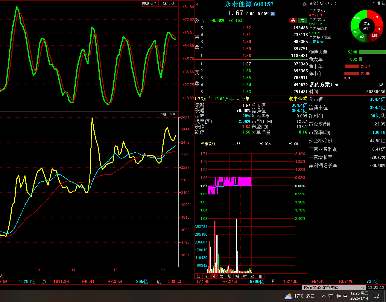386x302 pixels.
Task: Click the red 净中单 bar
Action: pos(352,66)
